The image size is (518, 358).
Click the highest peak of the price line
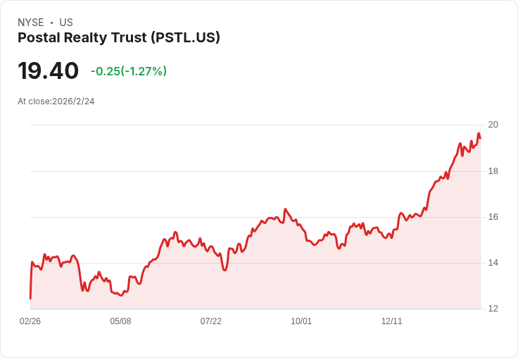[x=479, y=134]
